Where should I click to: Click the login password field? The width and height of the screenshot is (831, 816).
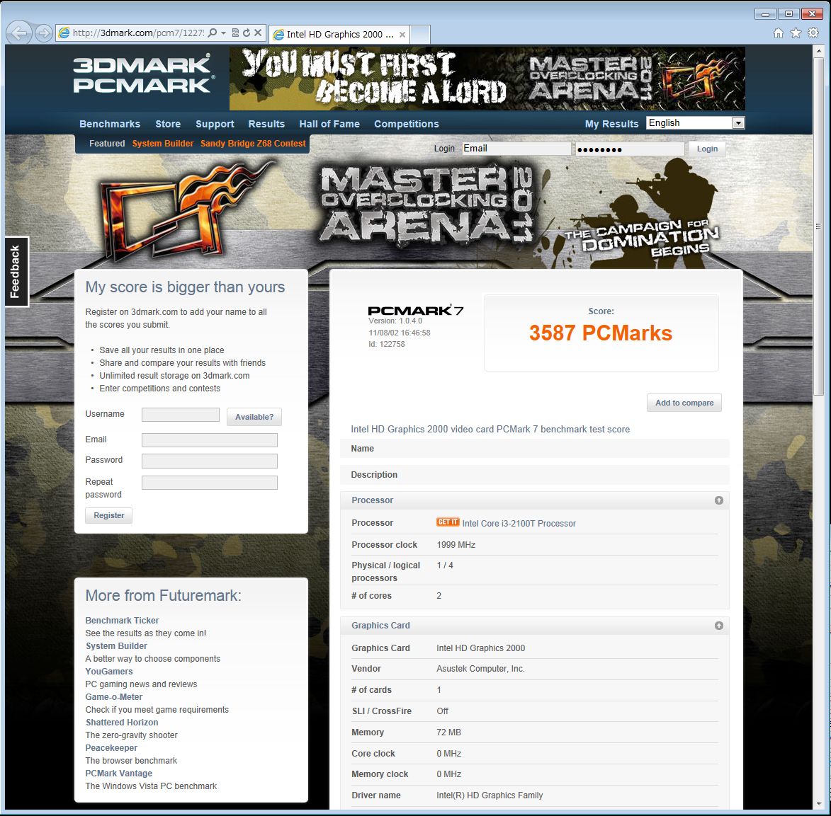[630, 149]
